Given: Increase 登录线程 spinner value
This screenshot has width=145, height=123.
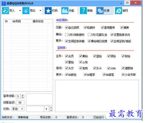Looking at the screenshot, I should [x=23, y=95].
